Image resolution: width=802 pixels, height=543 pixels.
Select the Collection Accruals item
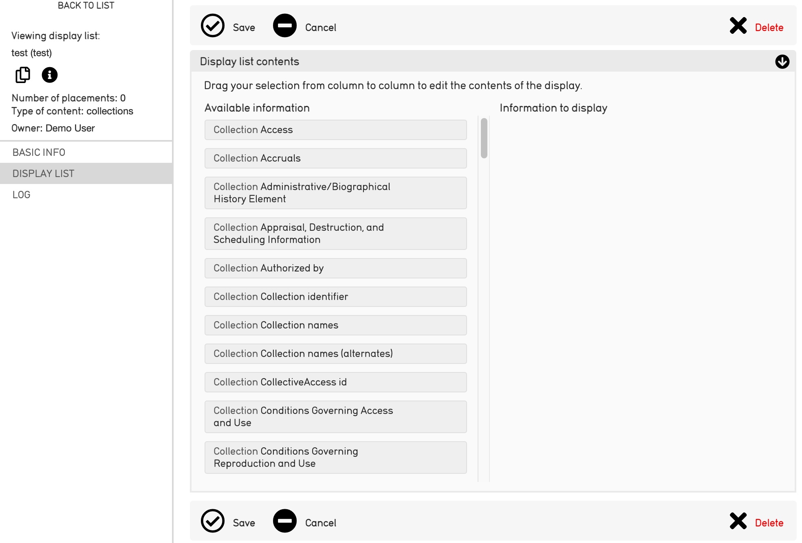335,158
